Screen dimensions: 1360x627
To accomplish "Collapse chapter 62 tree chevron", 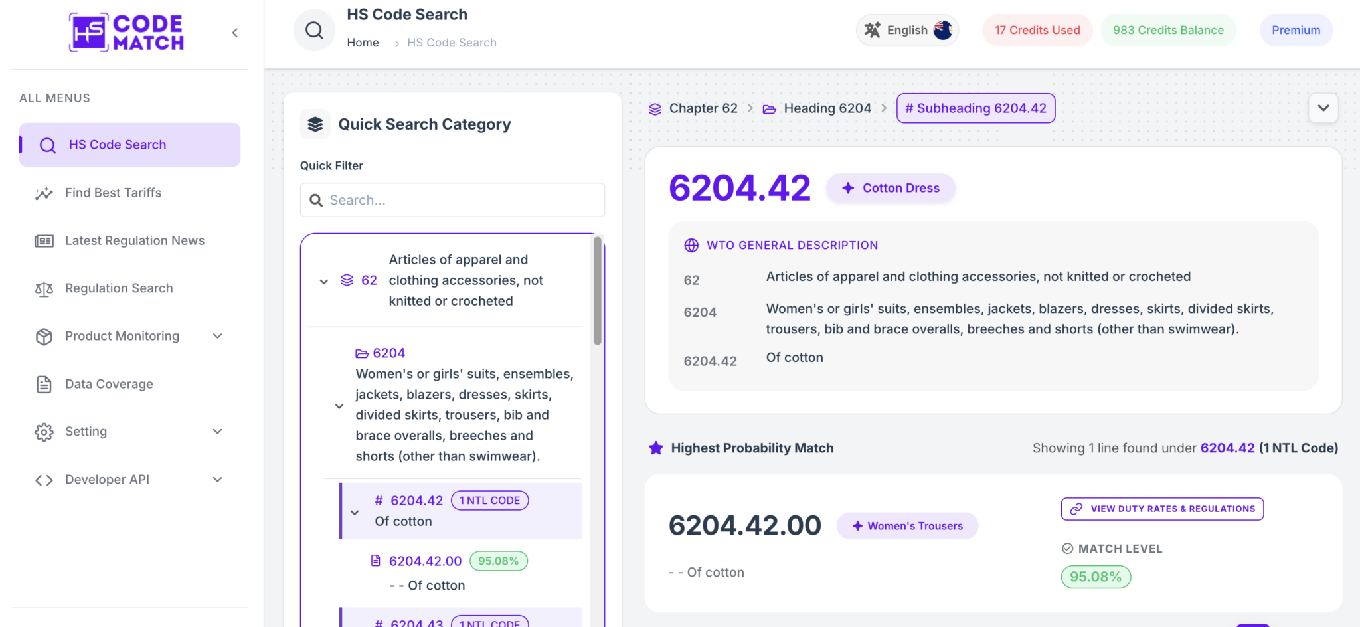I will [324, 281].
